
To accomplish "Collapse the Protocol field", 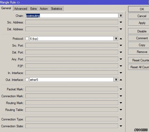I will (121, 38).
